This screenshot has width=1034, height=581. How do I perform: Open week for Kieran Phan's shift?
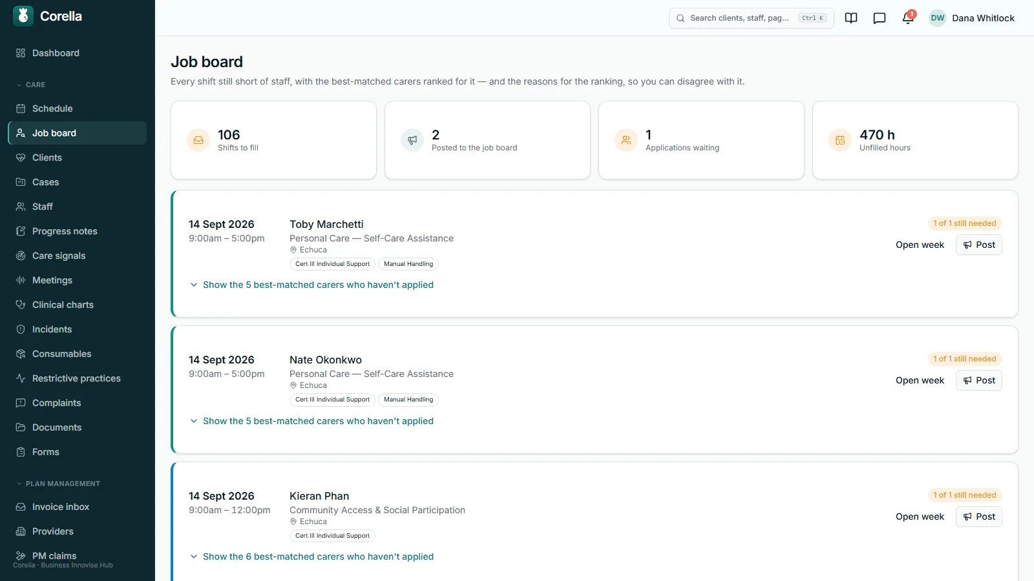click(x=920, y=516)
